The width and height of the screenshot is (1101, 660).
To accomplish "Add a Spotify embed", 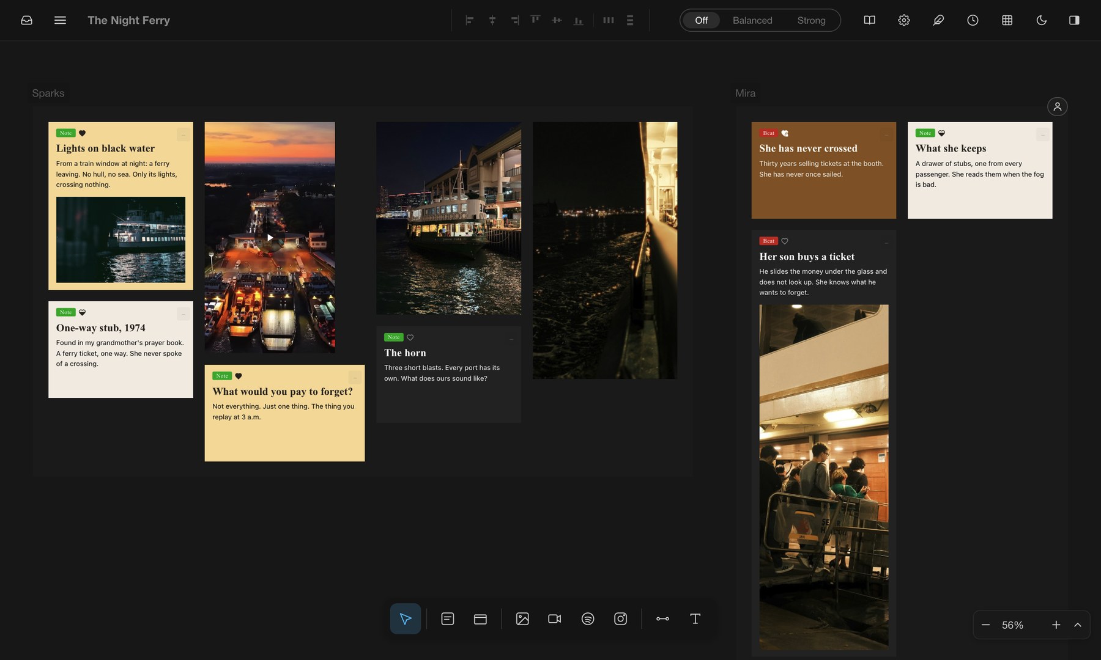I will click(588, 618).
